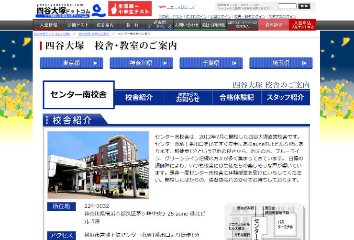Open the 生徒ログイン link
Image resolution: width=354 pixels, height=240 pixels.
(x=196, y=16)
